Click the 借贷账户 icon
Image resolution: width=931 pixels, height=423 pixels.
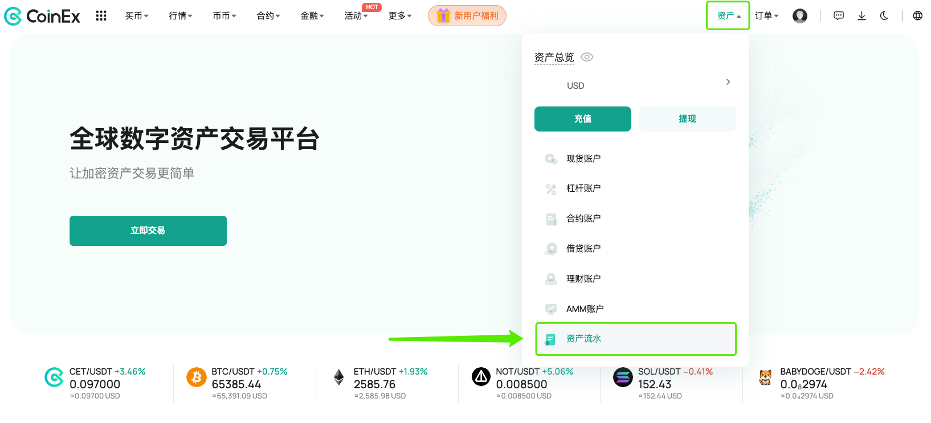pyautogui.click(x=551, y=249)
